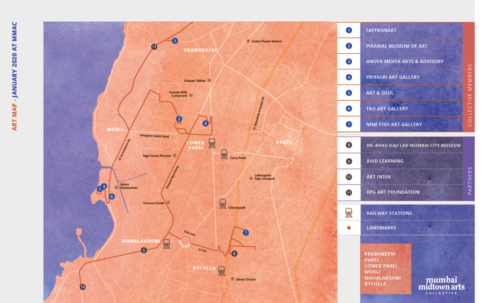Image resolution: width=485 pixels, height=303 pixels.
Task: Select the Art India marker 10
Action: tap(82, 286)
